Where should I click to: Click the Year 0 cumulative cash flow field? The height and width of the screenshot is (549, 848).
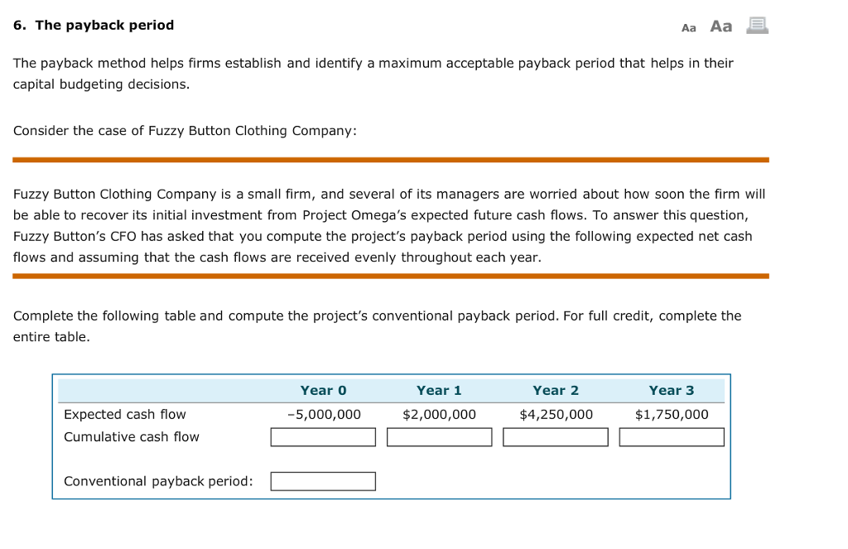click(x=323, y=436)
